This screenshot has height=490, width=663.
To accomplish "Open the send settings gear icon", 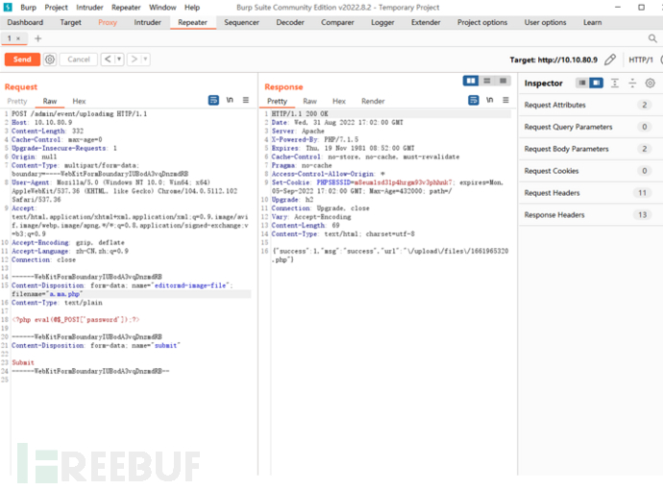I will coord(50,60).
